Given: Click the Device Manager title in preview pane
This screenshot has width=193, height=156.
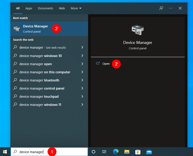Looking at the screenshot, I should point(138,43).
